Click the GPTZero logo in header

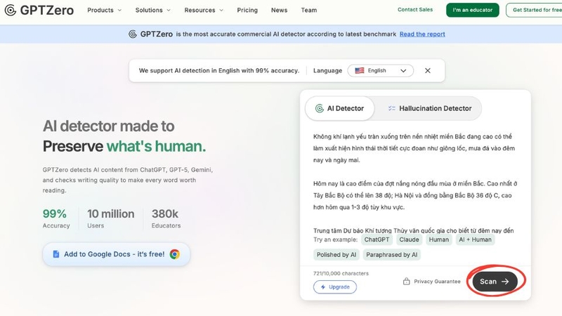pyautogui.click(x=39, y=10)
